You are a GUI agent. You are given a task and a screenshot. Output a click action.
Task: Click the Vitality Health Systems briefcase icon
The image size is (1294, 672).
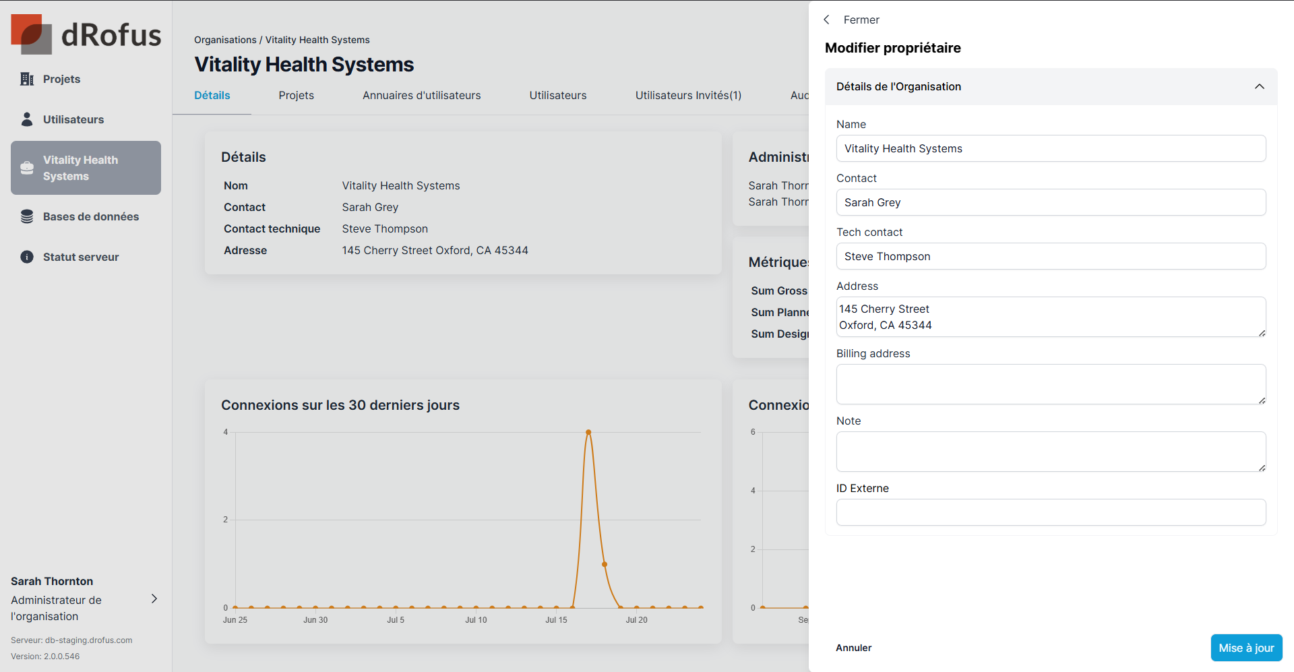[x=27, y=168]
